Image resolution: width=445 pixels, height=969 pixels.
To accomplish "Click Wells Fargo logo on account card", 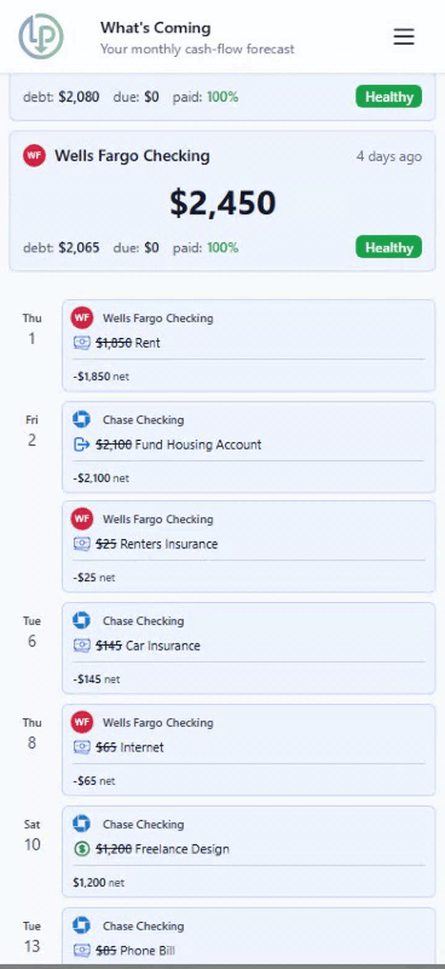I will click(34, 155).
